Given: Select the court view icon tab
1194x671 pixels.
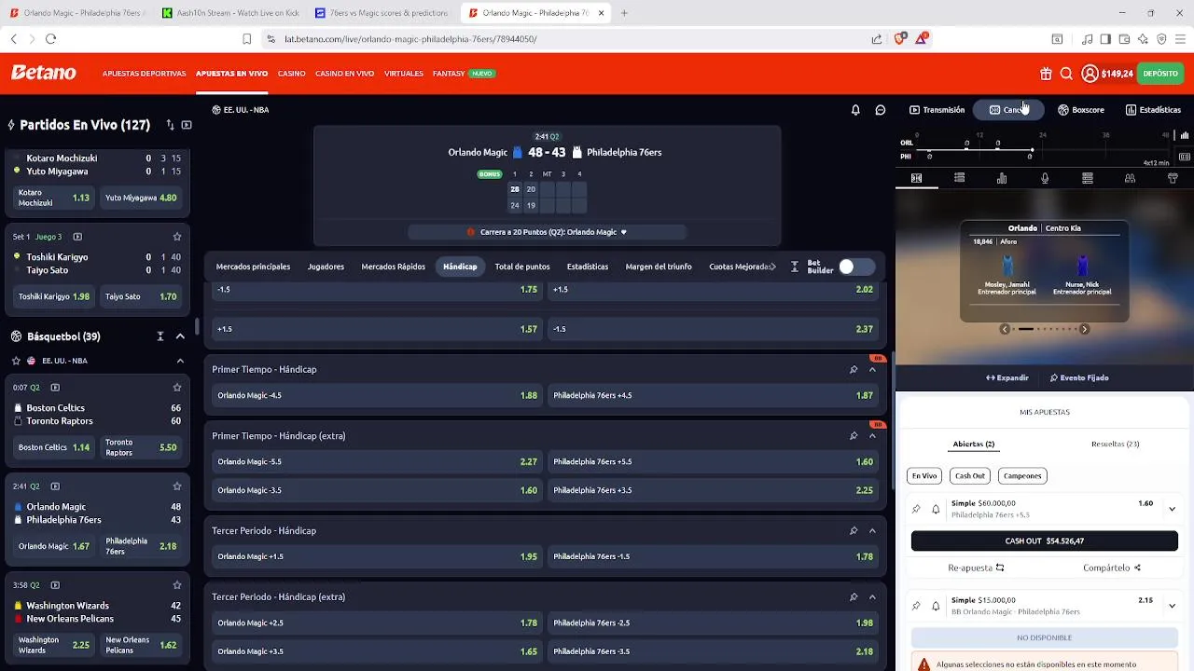Looking at the screenshot, I should 916,178.
